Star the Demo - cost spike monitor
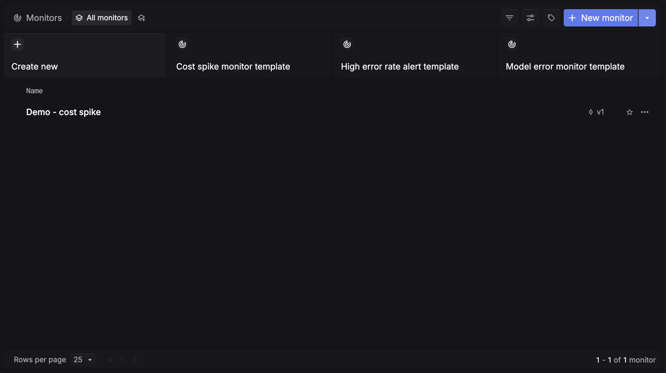This screenshot has width=666, height=373. (x=629, y=112)
